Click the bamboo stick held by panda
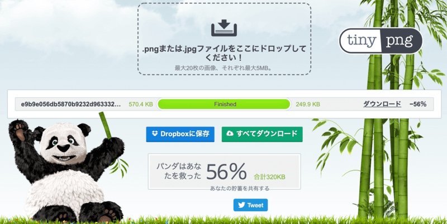The width and height of the screenshot is (447, 224). coord(105,125)
